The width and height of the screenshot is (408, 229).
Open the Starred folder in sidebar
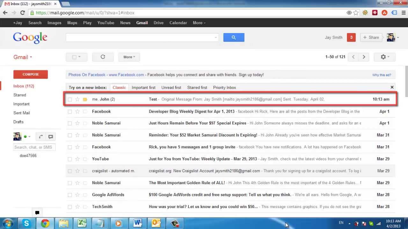(20, 95)
